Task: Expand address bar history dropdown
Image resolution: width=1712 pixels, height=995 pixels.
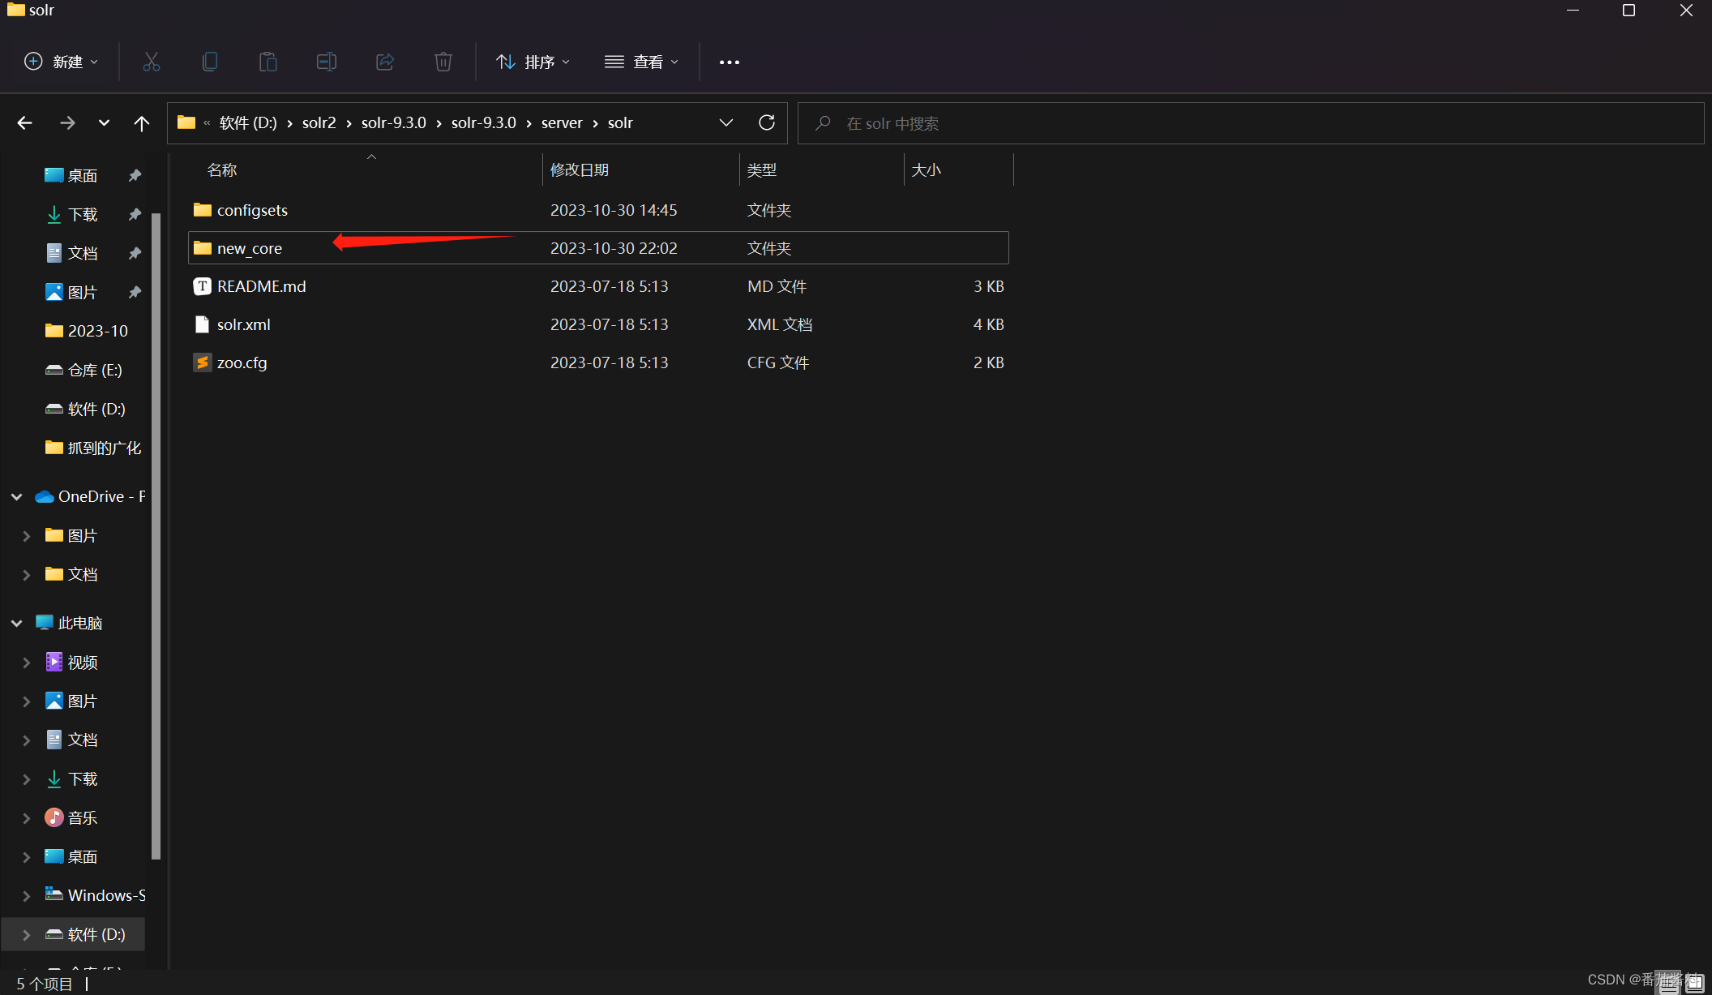Action: [725, 122]
